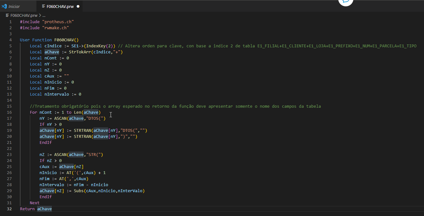Click "nY := 0" declaration on line 8
The width and height of the screenshot is (424, 216).
tap(53, 64)
